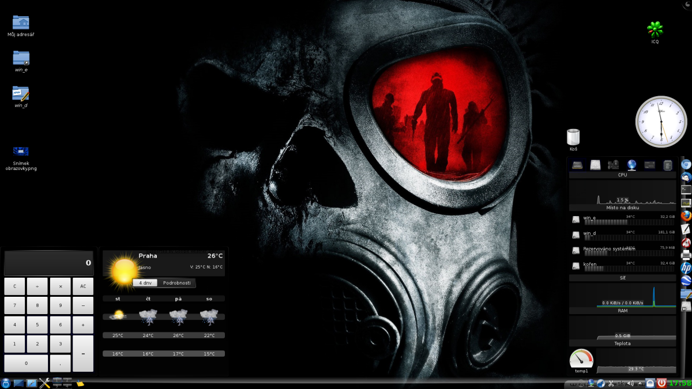Viewport: 692px width, 389px height.
Task: Launch the HP utility in side dock
Action: pyautogui.click(x=686, y=267)
